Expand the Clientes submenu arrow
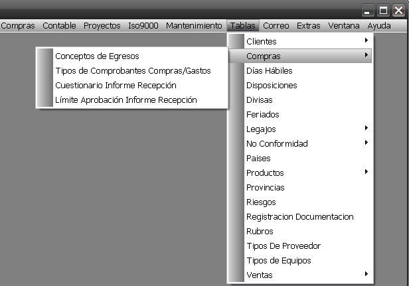The height and width of the screenshot is (286, 409). 367,41
